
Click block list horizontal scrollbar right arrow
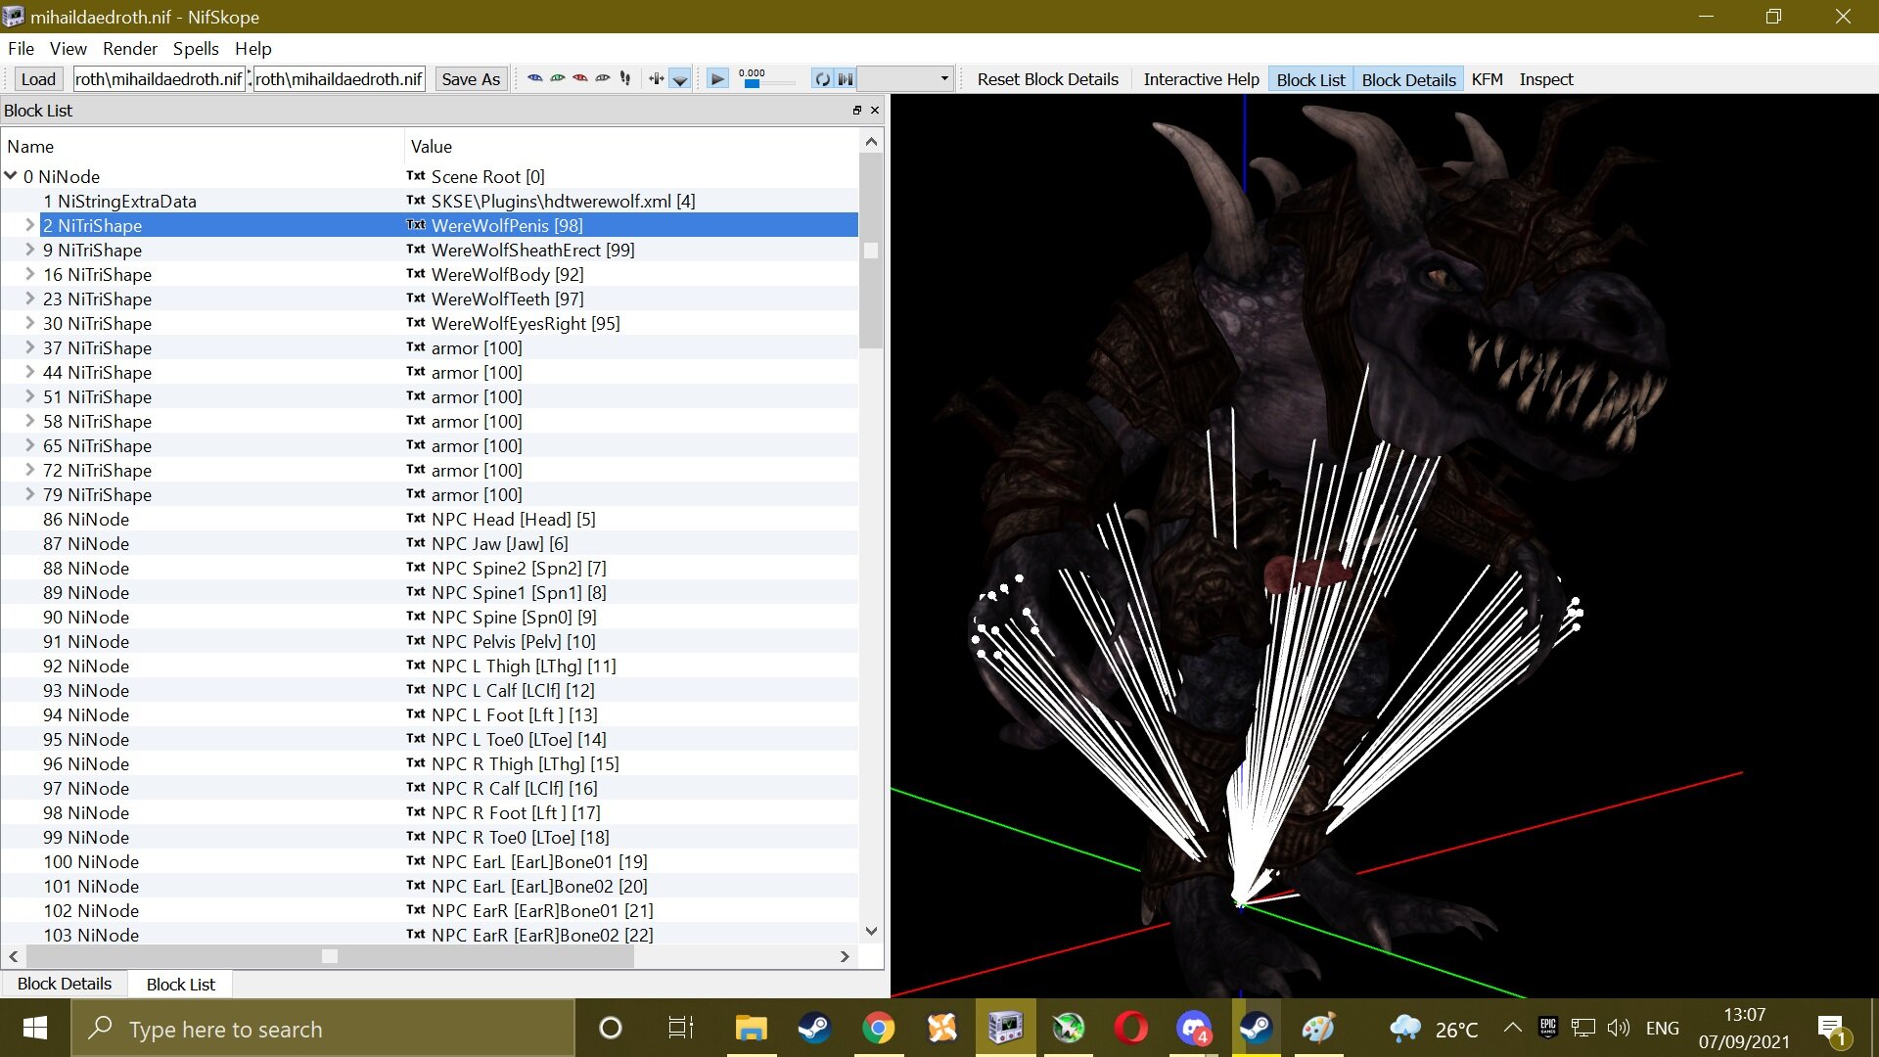point(845,956)
